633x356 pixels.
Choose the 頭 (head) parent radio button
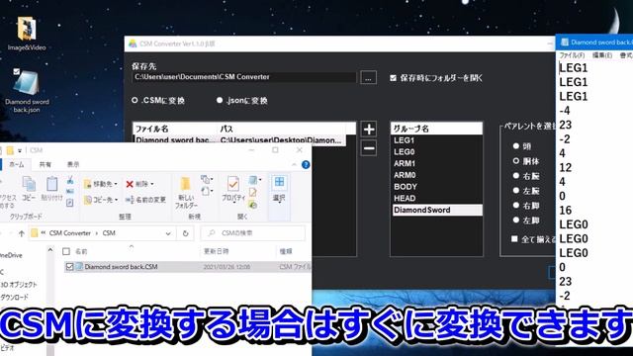[x=516, y=146]
